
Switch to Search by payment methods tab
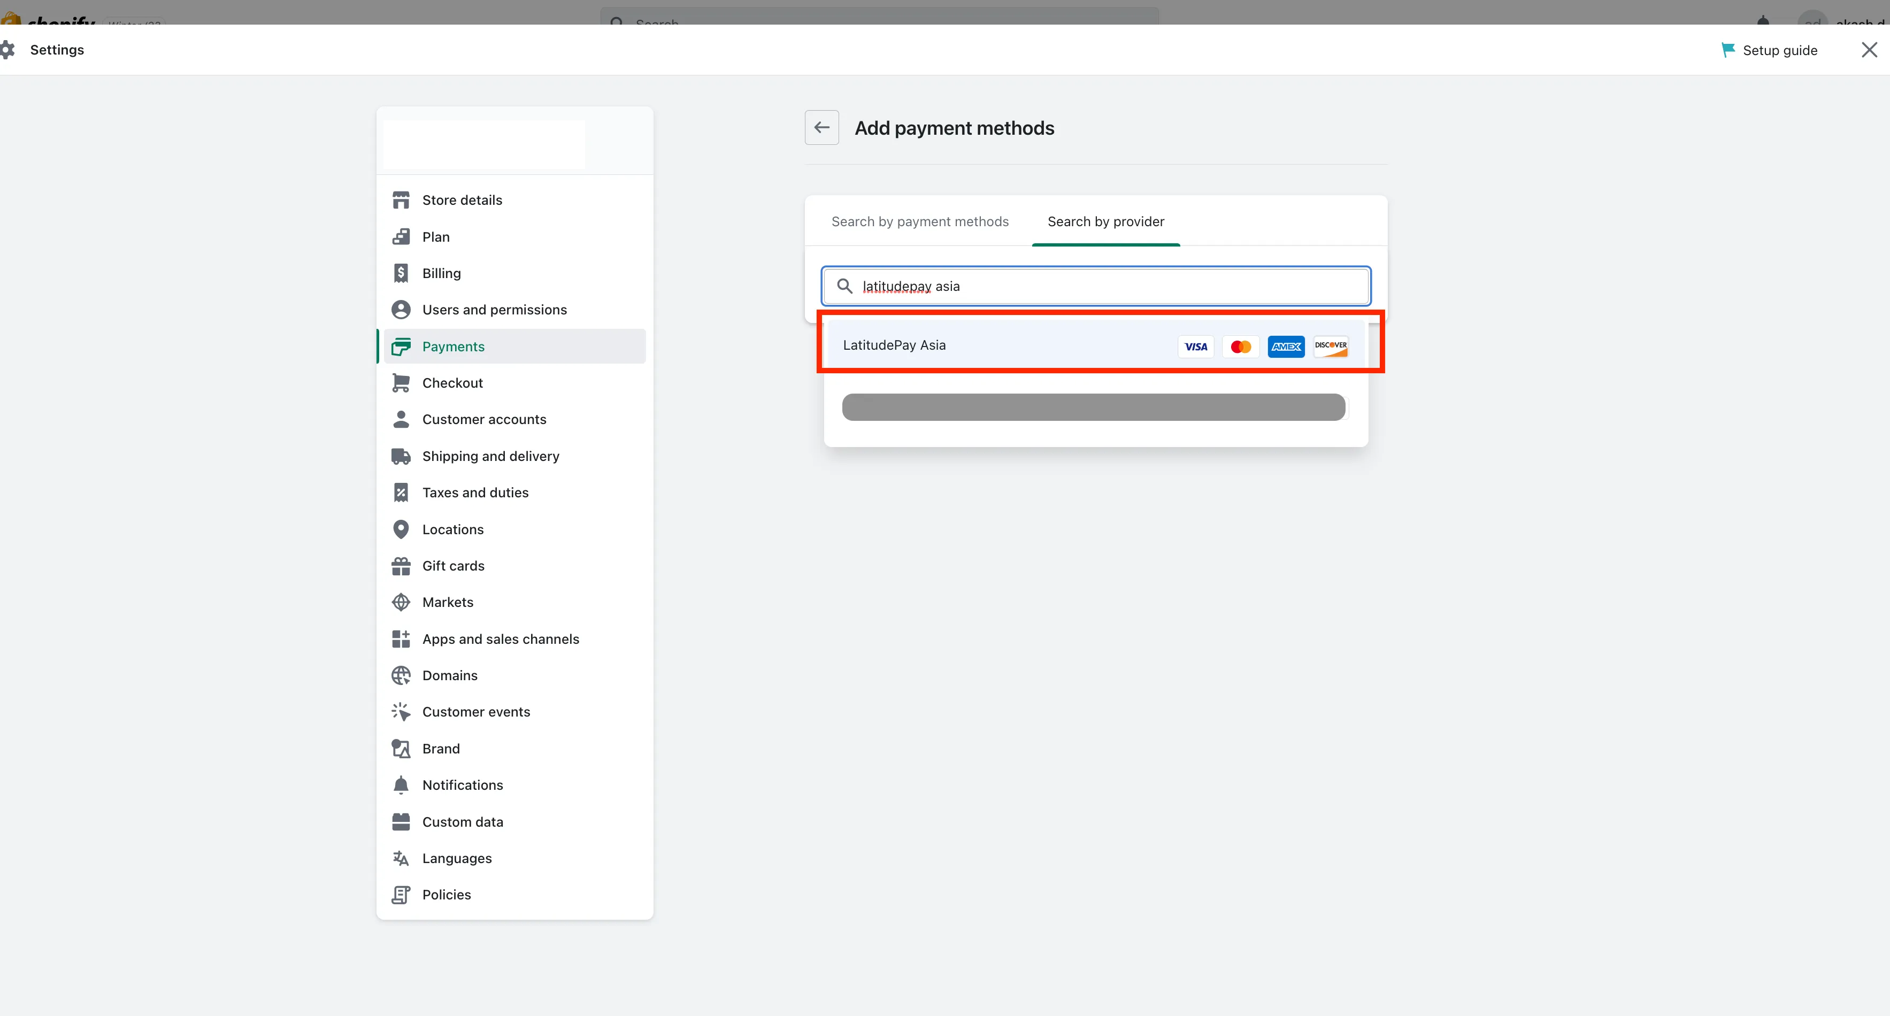click(920, 221)
